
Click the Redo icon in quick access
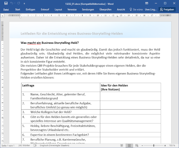(x=19, y=3)
